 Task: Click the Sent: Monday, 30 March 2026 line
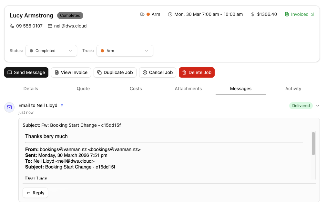(66, 155)
